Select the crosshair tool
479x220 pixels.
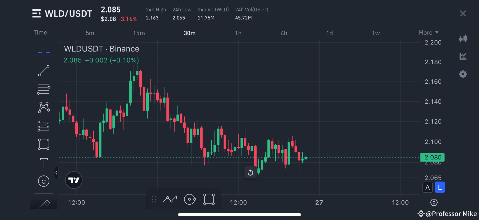tap(44, 53)
